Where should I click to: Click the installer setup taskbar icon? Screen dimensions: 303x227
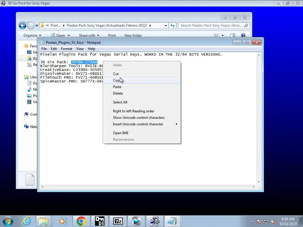pyautogui.click(x=154, y=221)
